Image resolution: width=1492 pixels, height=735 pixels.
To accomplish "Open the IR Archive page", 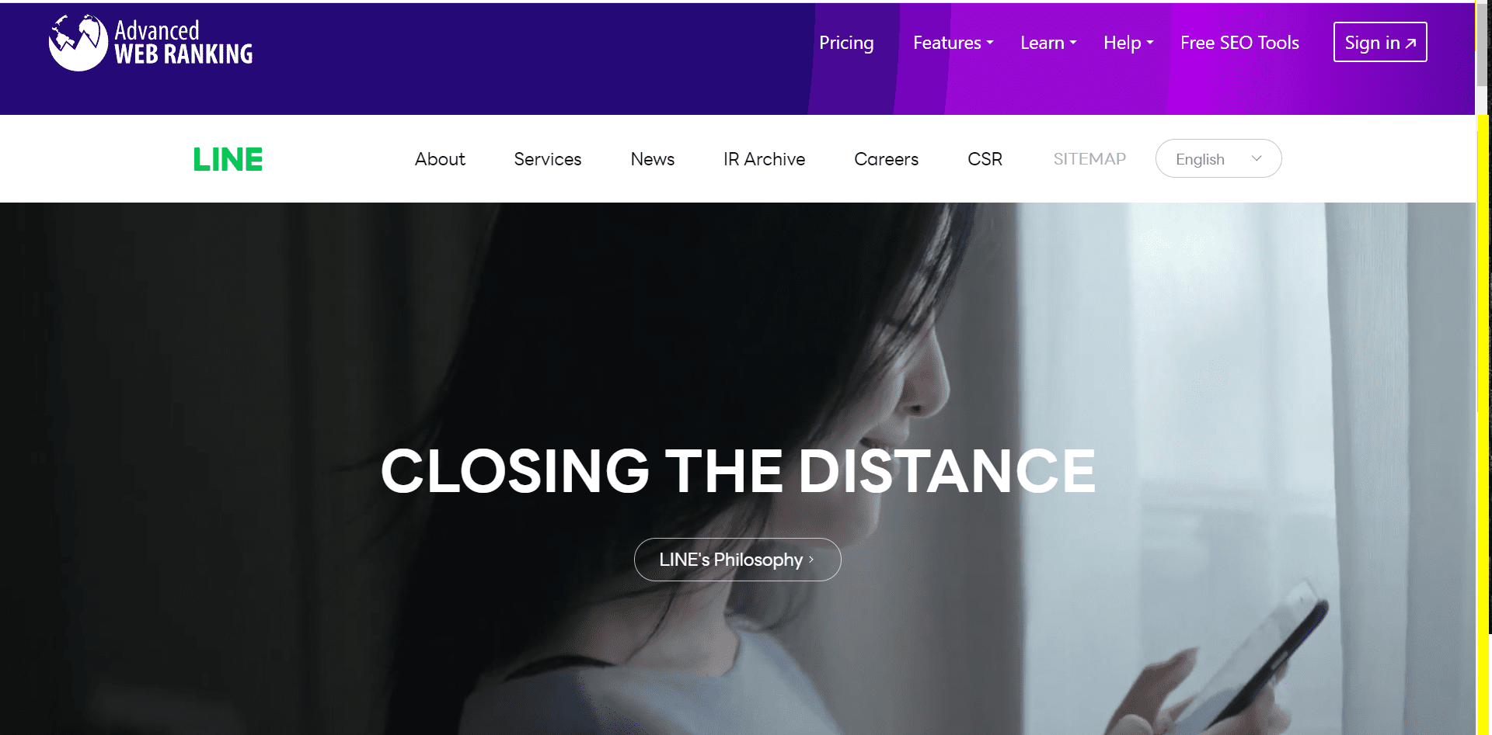I will (764, 159).
